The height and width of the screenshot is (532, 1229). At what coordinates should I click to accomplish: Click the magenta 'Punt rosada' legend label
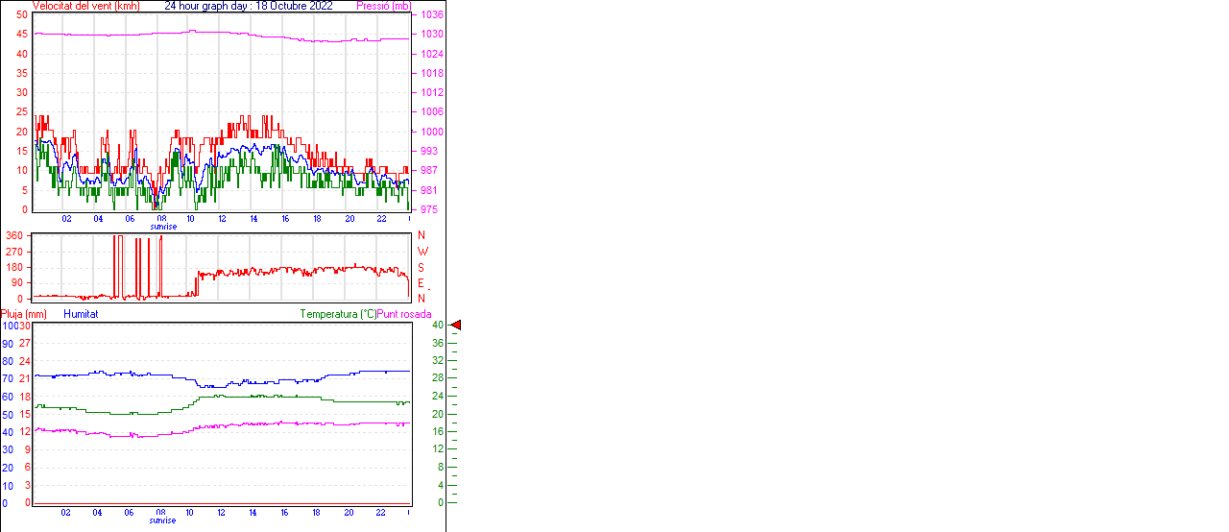tap(404, 314)
